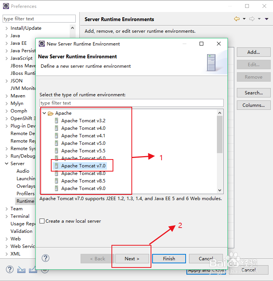Click the Apache folder icon

tap(50, 113)
